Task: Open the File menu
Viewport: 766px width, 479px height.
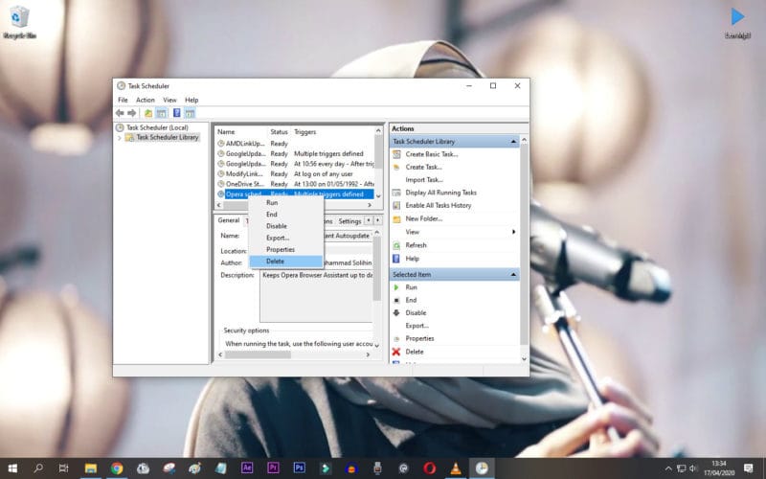Action: click(123, 100)
